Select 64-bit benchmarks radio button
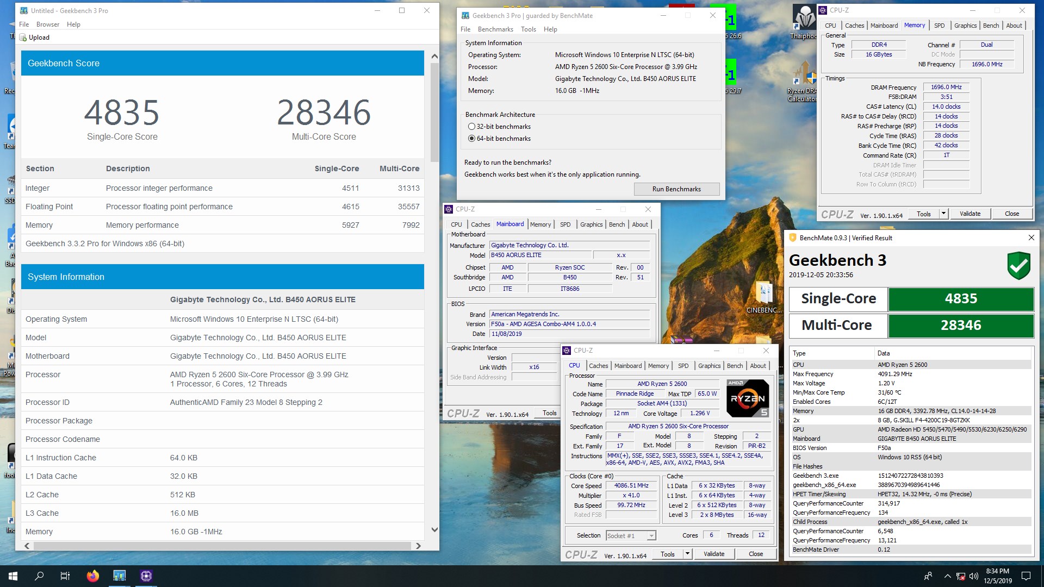This screenshot has width=1044, height=587. coord(471,139)
